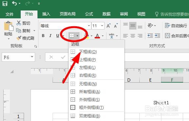This screenshot has width=189, height=121.
Task: Switch to the 开始 tab
Action: point(29,14)
